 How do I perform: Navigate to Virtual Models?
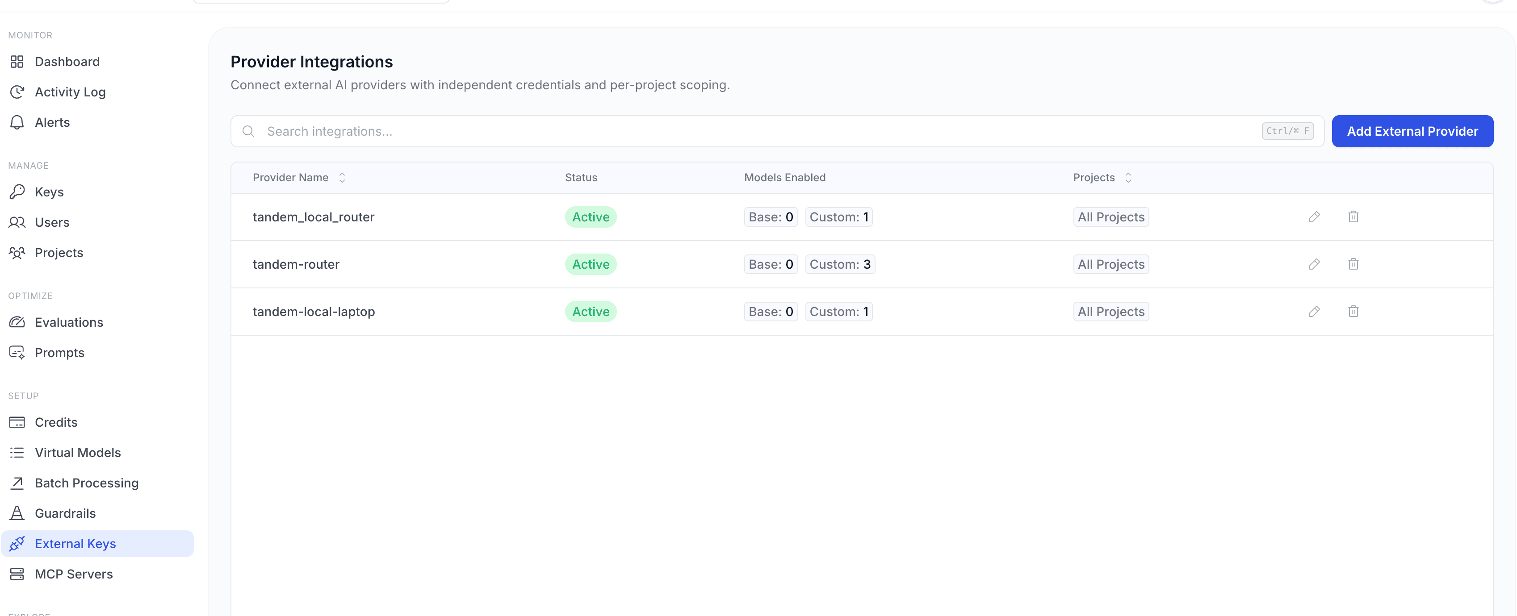[x=97, y=453]
